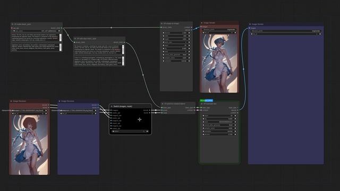Screen dimensions: 340x191
Task: Click the Switch (images, mask) node title
Action: tap(123, 106)
